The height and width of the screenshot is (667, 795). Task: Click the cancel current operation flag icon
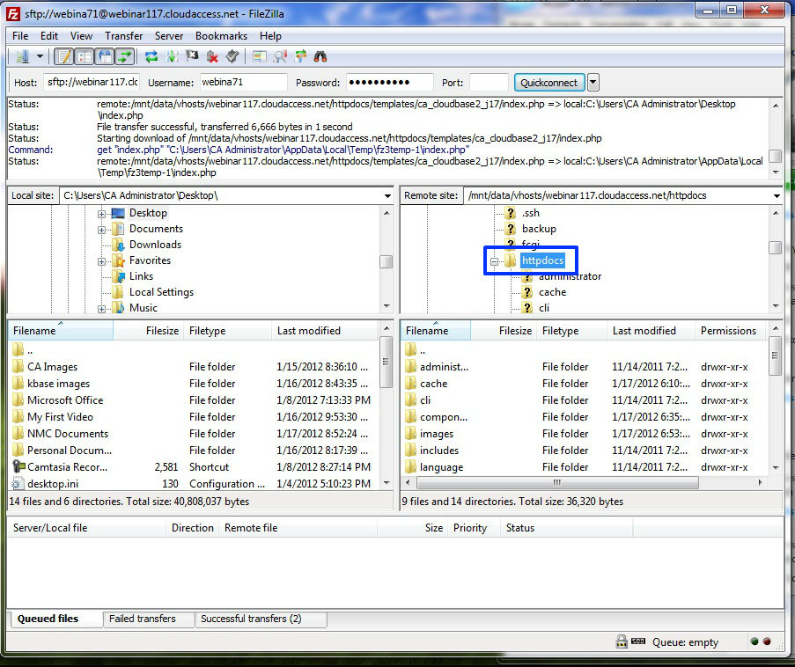point(192,56)
